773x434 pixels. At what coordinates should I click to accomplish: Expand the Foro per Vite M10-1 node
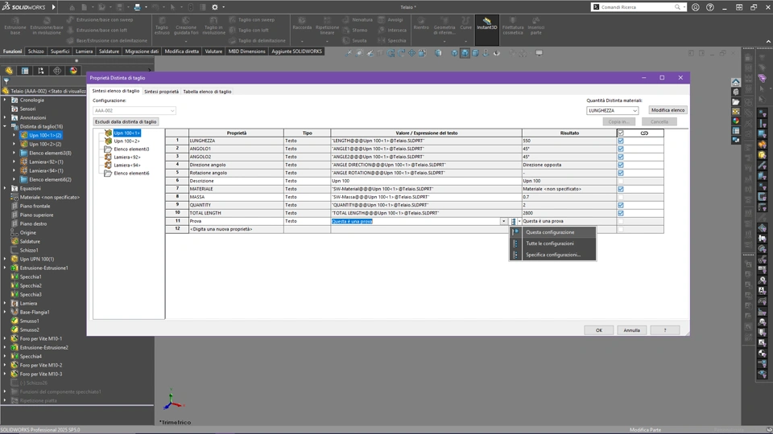click(5, 338)
